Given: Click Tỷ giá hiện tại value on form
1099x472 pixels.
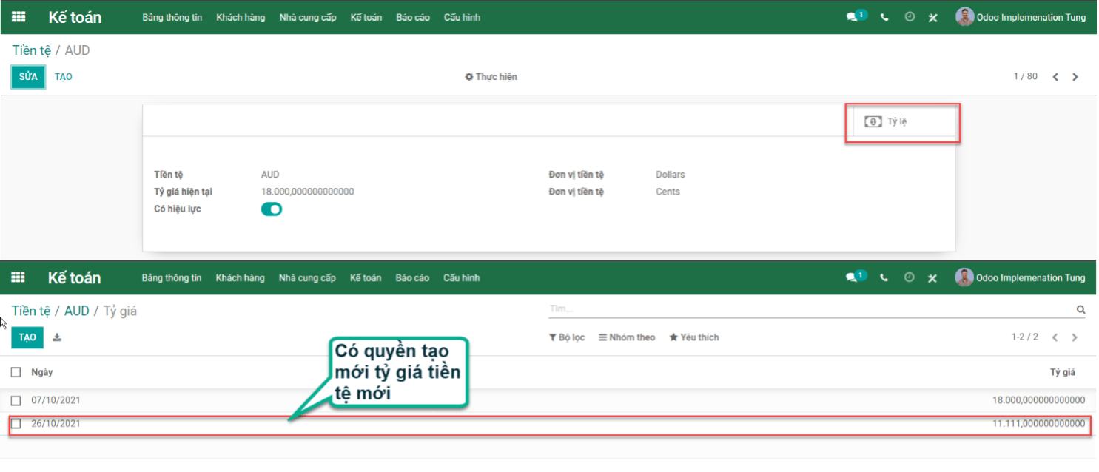Looking at the screenshot, I should click(307, 192).
